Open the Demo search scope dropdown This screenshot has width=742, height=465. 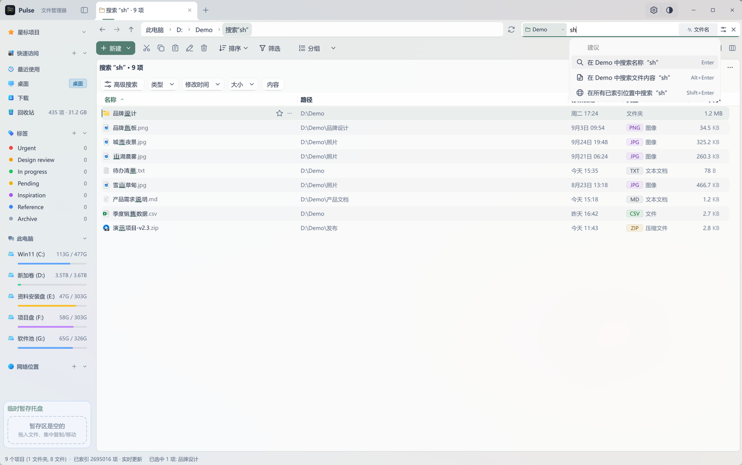(544, 30)
